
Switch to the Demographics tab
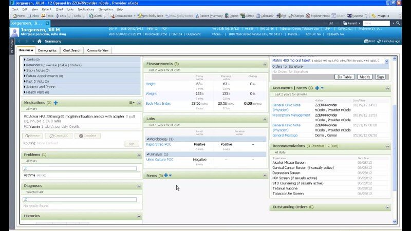click(x=47, y=51)
